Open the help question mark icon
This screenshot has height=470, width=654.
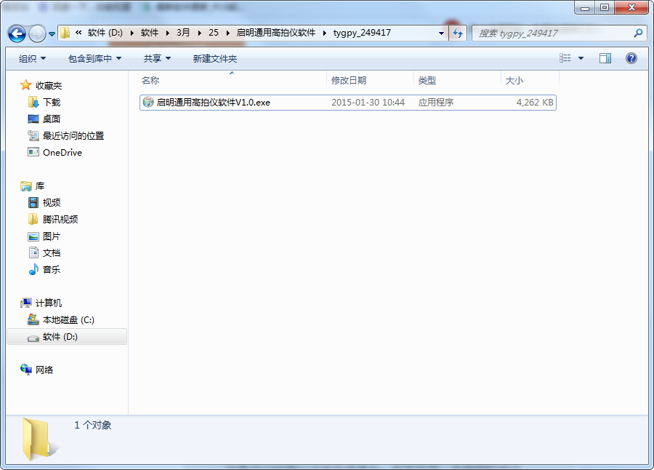631,58
